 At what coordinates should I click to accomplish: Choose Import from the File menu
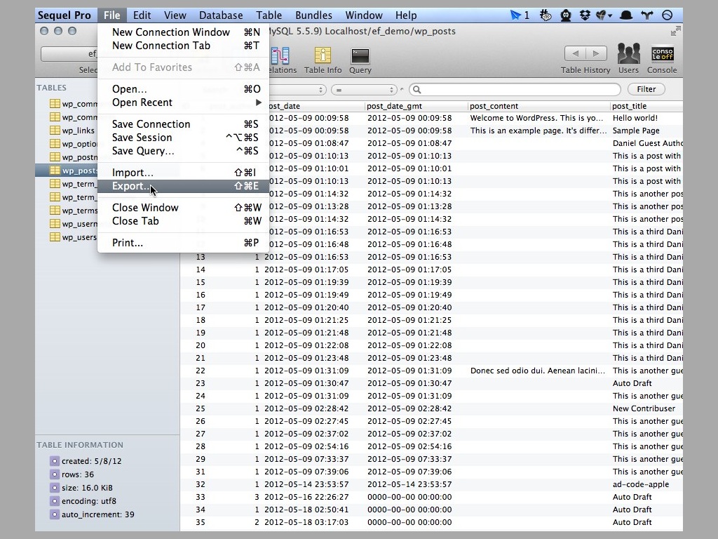coord(184,173)
